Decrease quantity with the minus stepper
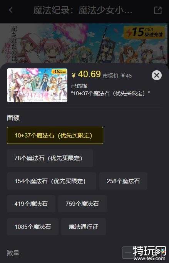 [x=128, y=253]
